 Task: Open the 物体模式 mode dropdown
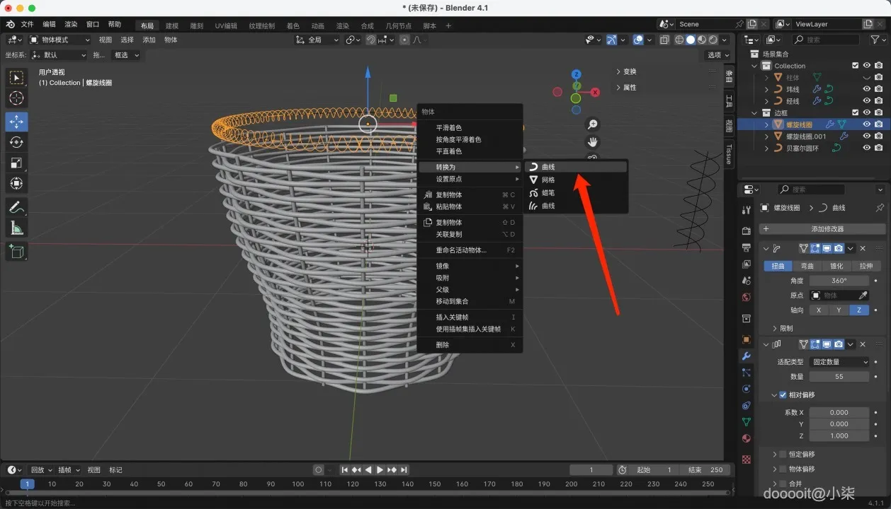click(x=61, y=40)
